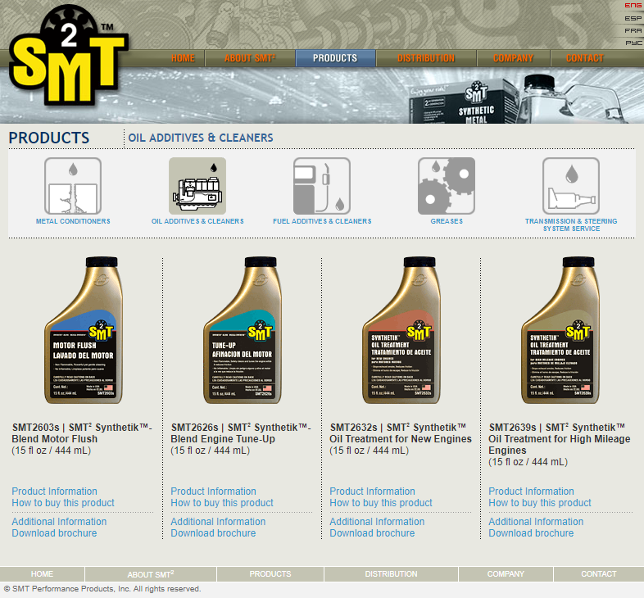The width and height of the screenshot is (644, 598).
Task: Choose the Greases gears icon
Action: tap(447, 186)
